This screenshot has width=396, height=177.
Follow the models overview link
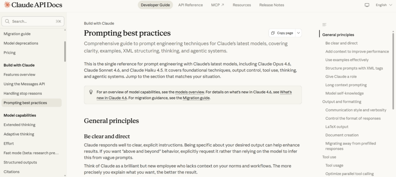[x=189, y=92]
